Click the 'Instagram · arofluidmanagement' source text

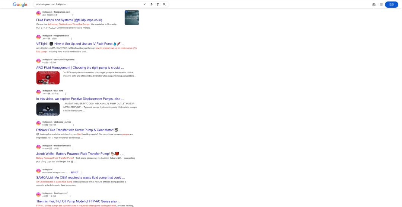coord(58,59)
